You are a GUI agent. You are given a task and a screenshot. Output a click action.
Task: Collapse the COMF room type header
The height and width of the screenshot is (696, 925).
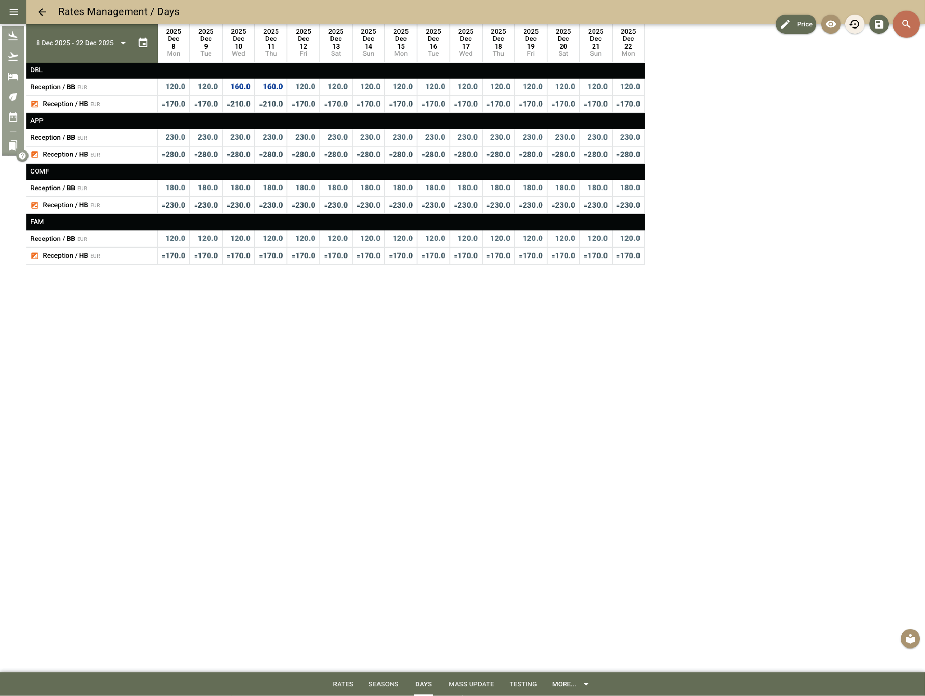click(x=40, y=171)
